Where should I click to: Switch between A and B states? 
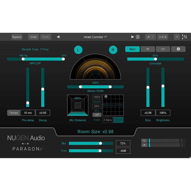[x=151, y=37]
